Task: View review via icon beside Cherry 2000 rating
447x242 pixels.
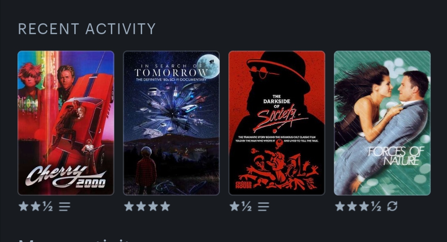Action: 65,206
